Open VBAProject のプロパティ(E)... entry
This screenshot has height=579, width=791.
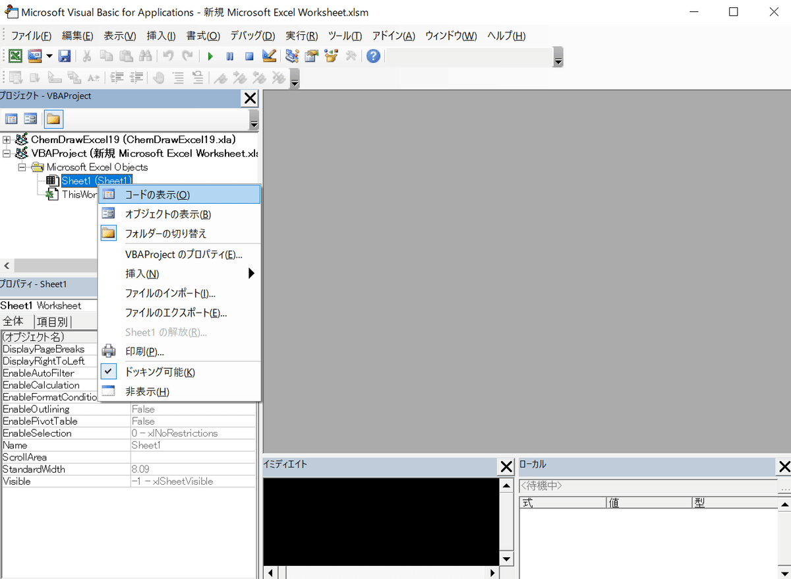pyautogui.click(x=179, y=254)
